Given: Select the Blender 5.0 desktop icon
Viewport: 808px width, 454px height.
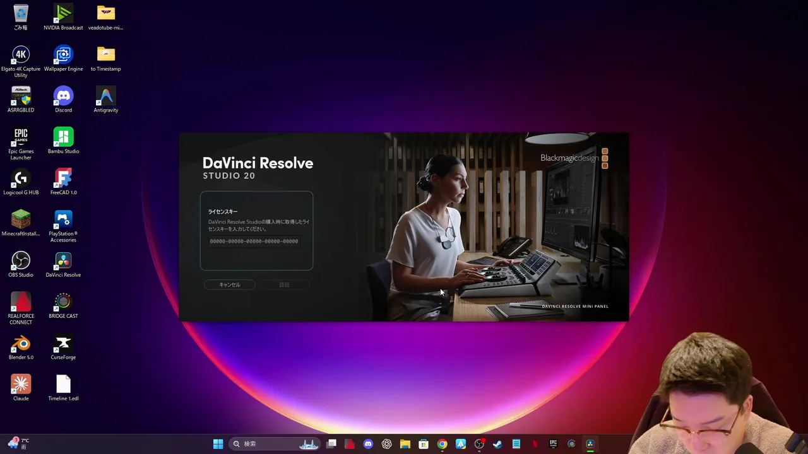Looking at the screenshot, I should (21, 347).
